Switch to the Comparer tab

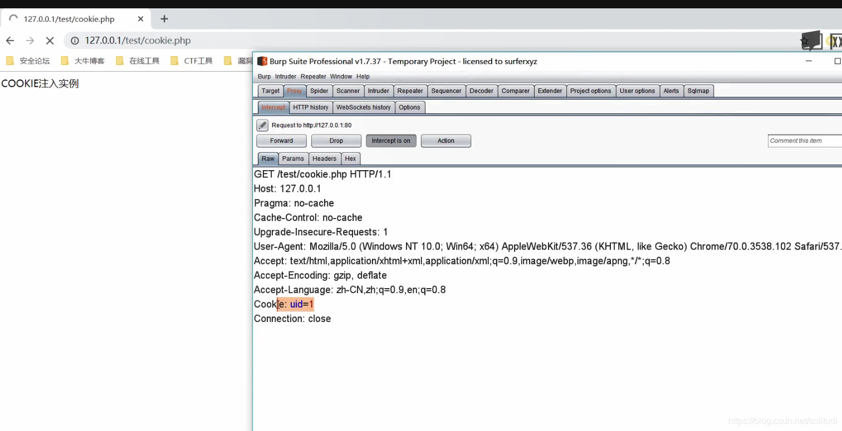click(x=516, y=91)
